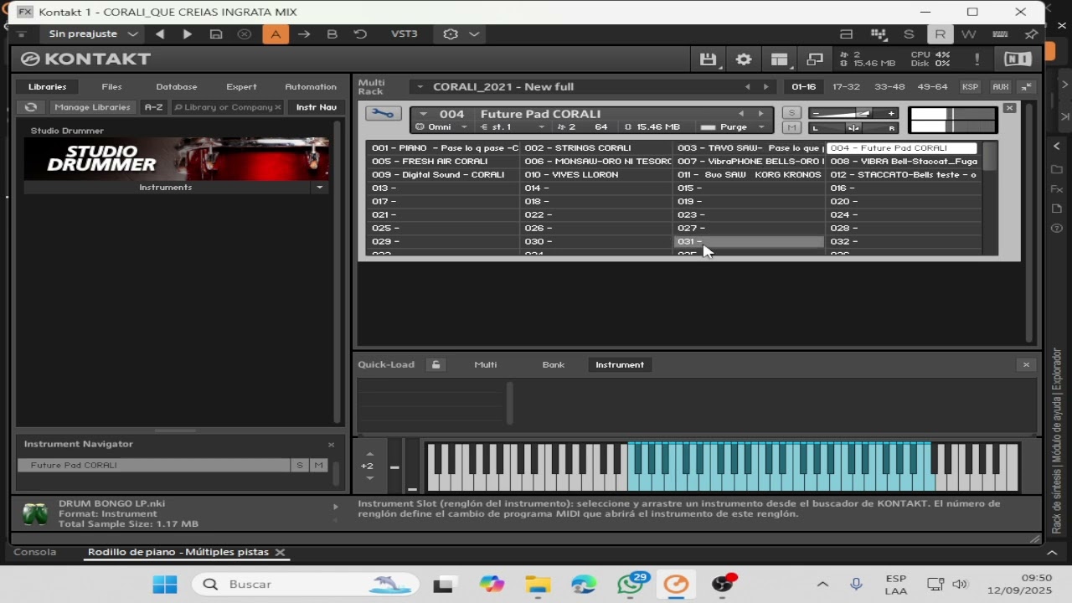Open File Explorer from the taskbar
Viewport: 1072px width, 603px height.
click(x=538, y=584)
